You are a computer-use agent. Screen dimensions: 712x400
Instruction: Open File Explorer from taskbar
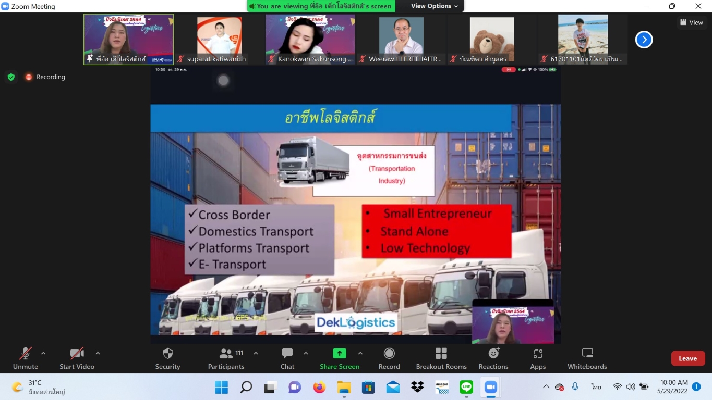tap(344, 387)
